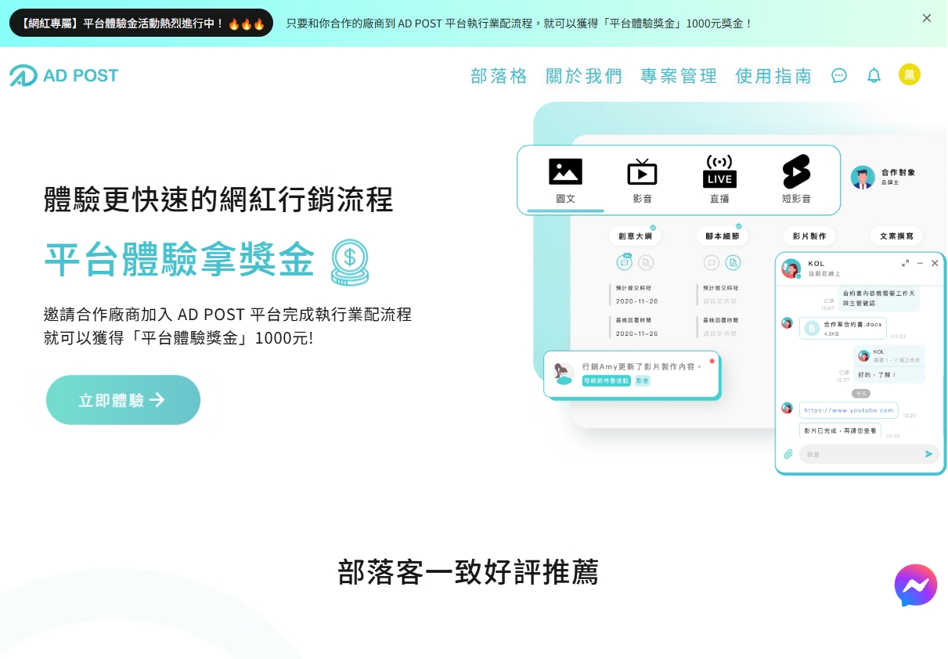Open the messages chat bubble in navbar
Viewport: 948px width, 659px height.
(x=839, y=76)
